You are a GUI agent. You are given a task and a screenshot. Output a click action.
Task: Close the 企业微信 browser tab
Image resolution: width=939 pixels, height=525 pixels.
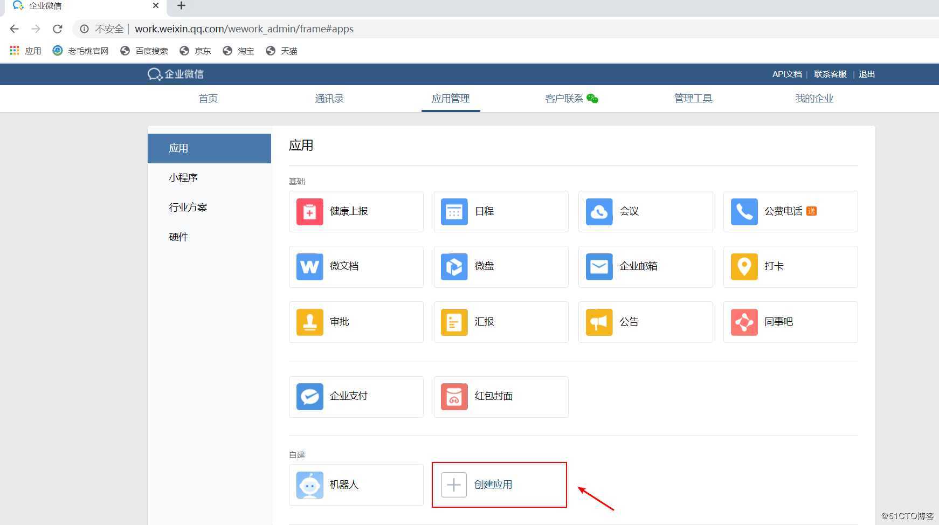156,5
